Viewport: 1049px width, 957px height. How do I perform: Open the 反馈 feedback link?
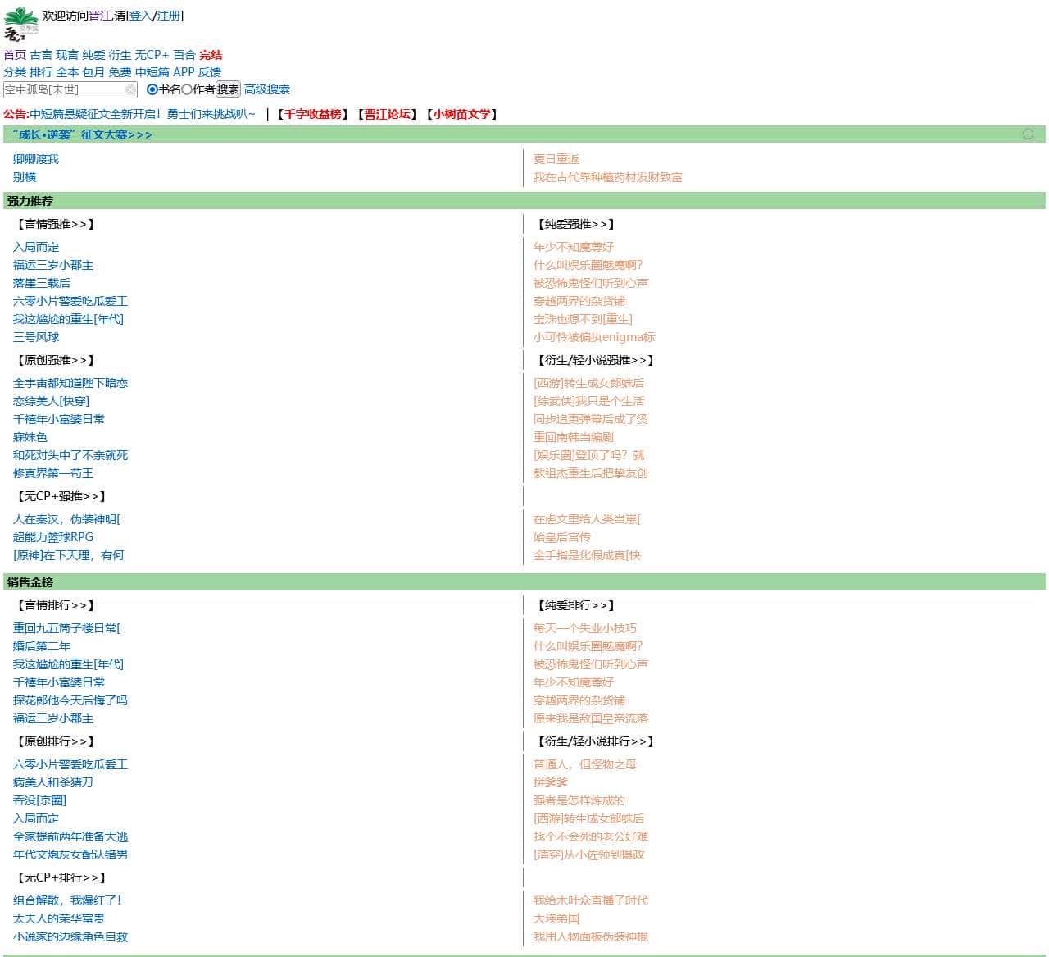210,72
